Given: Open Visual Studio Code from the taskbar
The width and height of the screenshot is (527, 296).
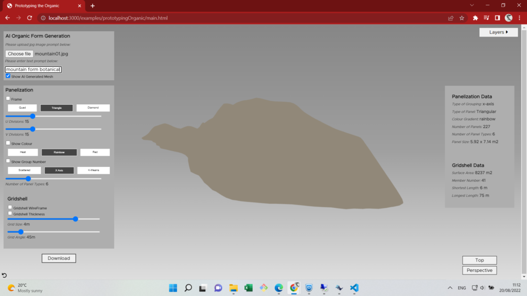Looking at the screenshot, I should [354, 288].
